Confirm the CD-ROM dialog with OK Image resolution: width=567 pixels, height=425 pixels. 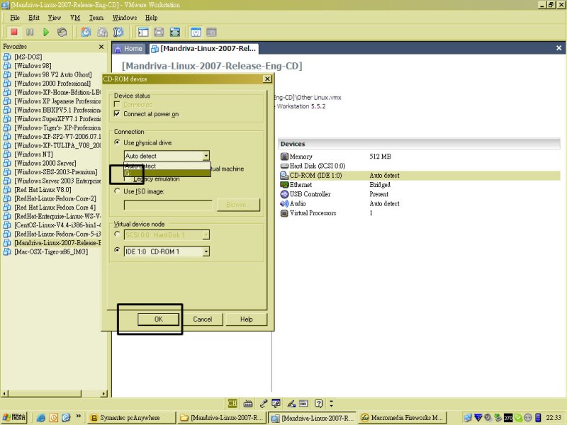point(158,319)
